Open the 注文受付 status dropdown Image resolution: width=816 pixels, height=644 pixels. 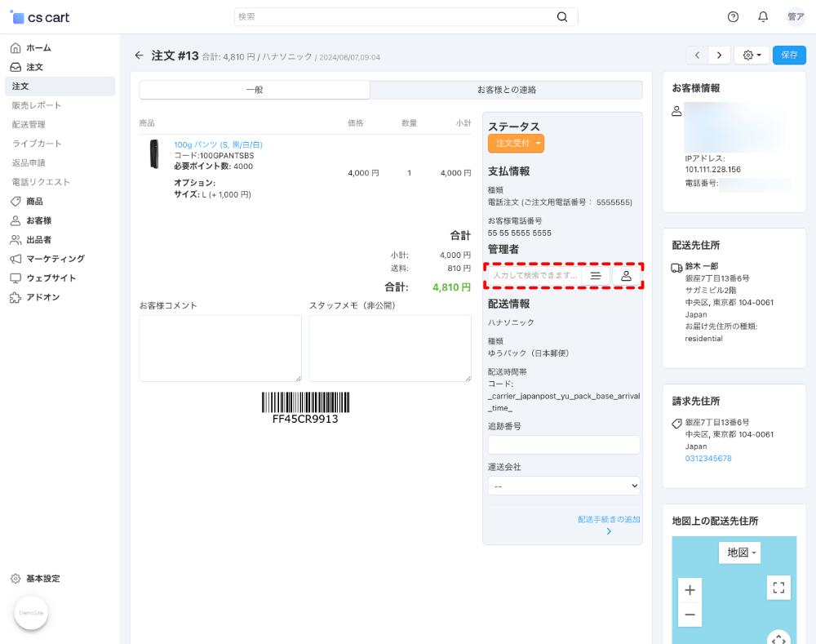516,143
